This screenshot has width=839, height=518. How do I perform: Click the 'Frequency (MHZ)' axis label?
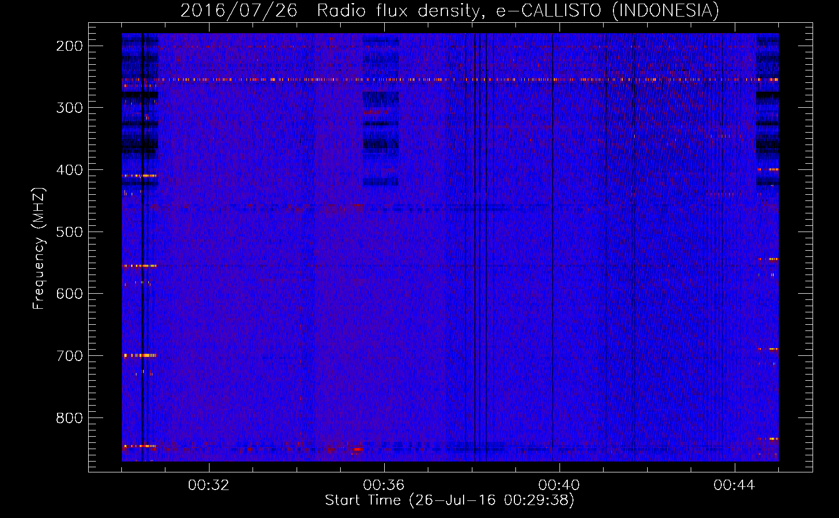tap(39, 248)
